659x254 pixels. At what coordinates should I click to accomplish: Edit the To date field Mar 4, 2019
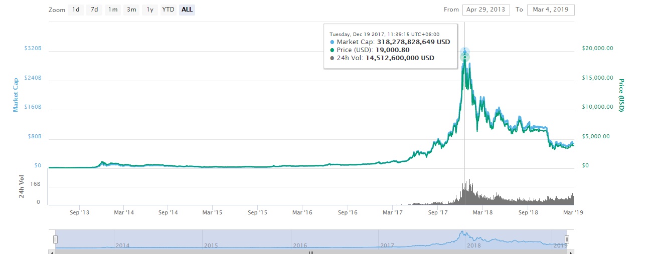point(551,10)
